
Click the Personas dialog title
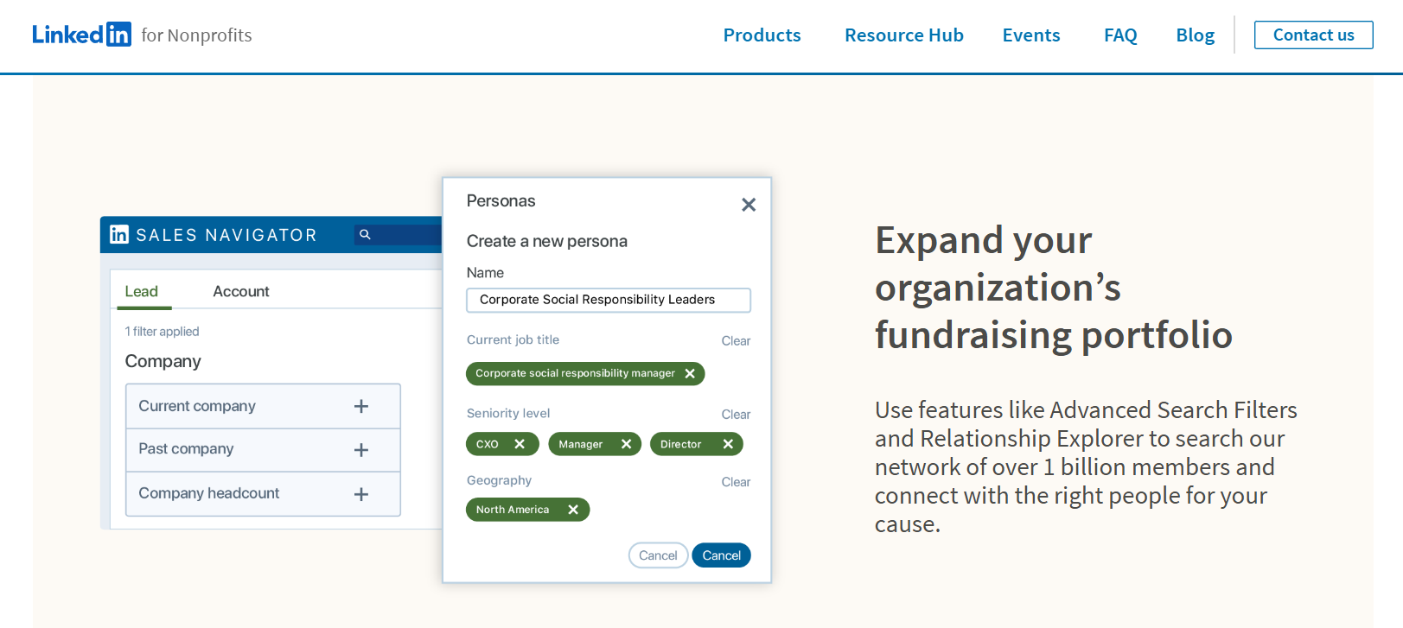click(501, 201)
